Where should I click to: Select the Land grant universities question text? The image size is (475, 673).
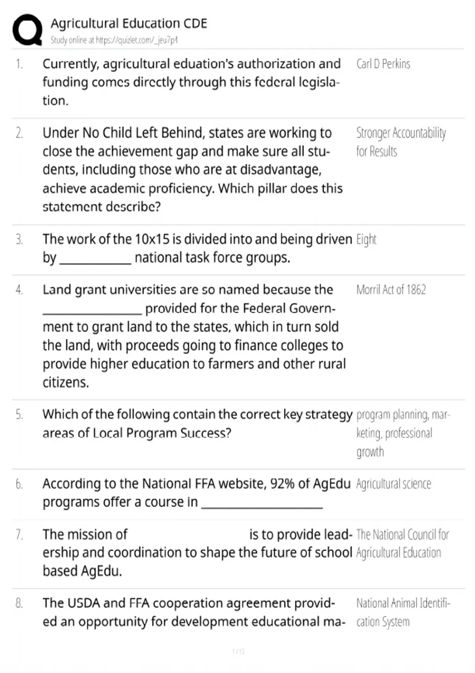[194, 336]
